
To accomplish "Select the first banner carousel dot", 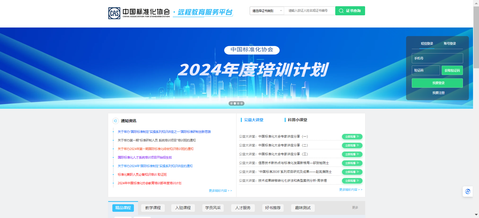I will pyautogui.click(x=231, y=103).
